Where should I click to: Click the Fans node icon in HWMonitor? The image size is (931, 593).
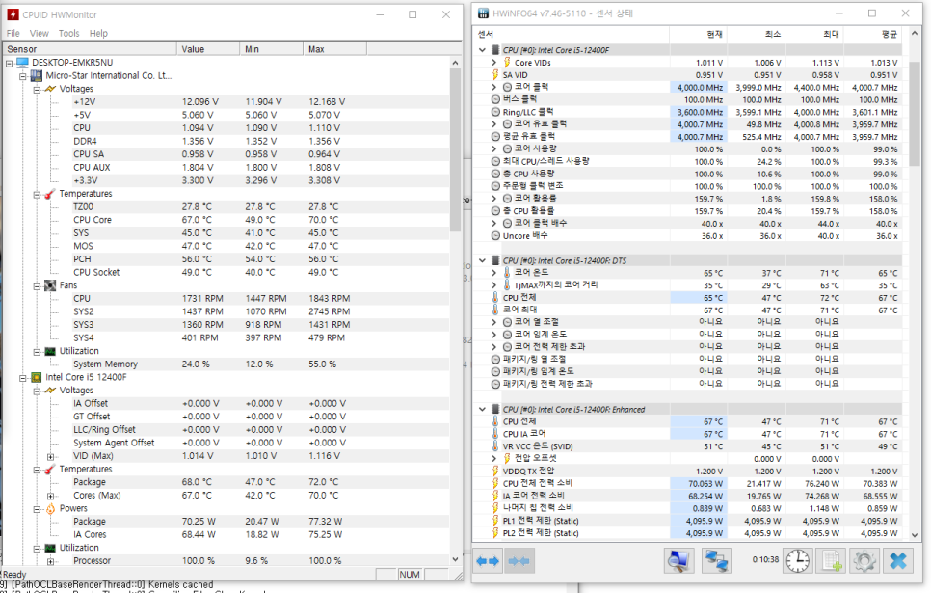(50, 285)
